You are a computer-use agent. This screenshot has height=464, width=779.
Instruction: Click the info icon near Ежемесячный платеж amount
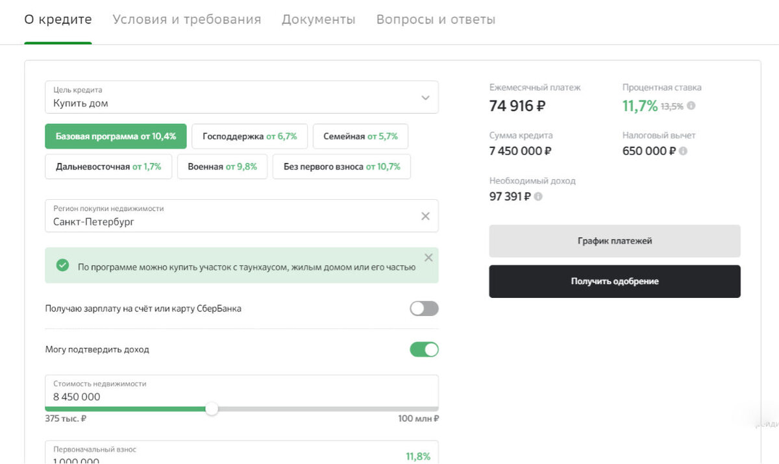point(690,106)
